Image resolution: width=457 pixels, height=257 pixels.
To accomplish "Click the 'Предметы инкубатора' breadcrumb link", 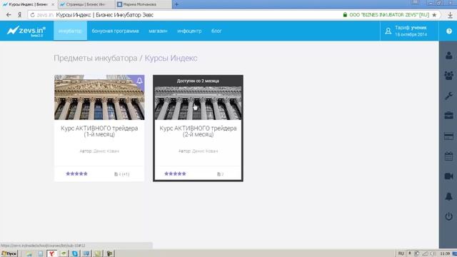I will pos(95,59).
